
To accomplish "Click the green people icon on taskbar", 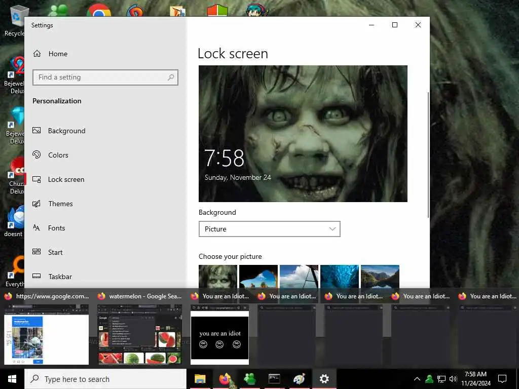I will point(249,379).
